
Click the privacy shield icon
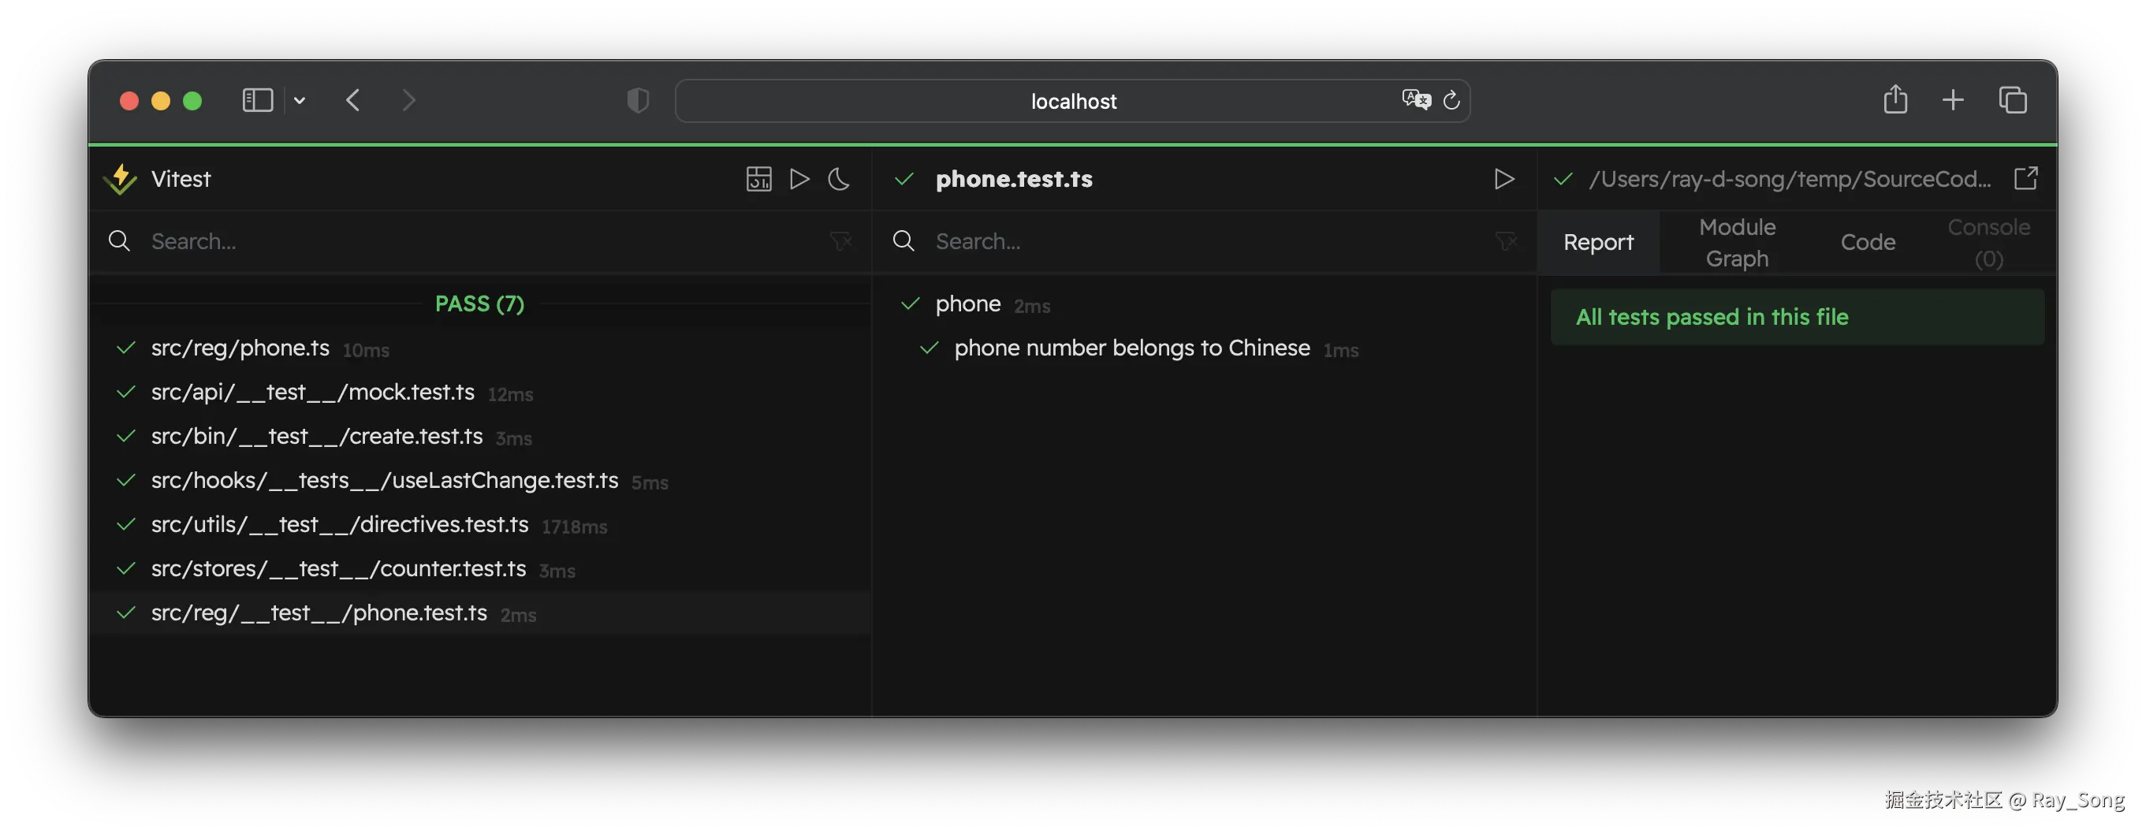pyautogui.click(x=637, y=100)
